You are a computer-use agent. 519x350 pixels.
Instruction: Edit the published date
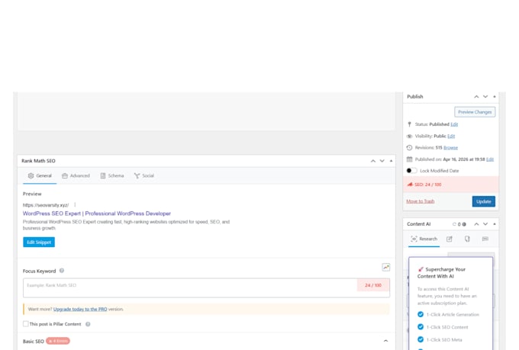tap(490, 159)
